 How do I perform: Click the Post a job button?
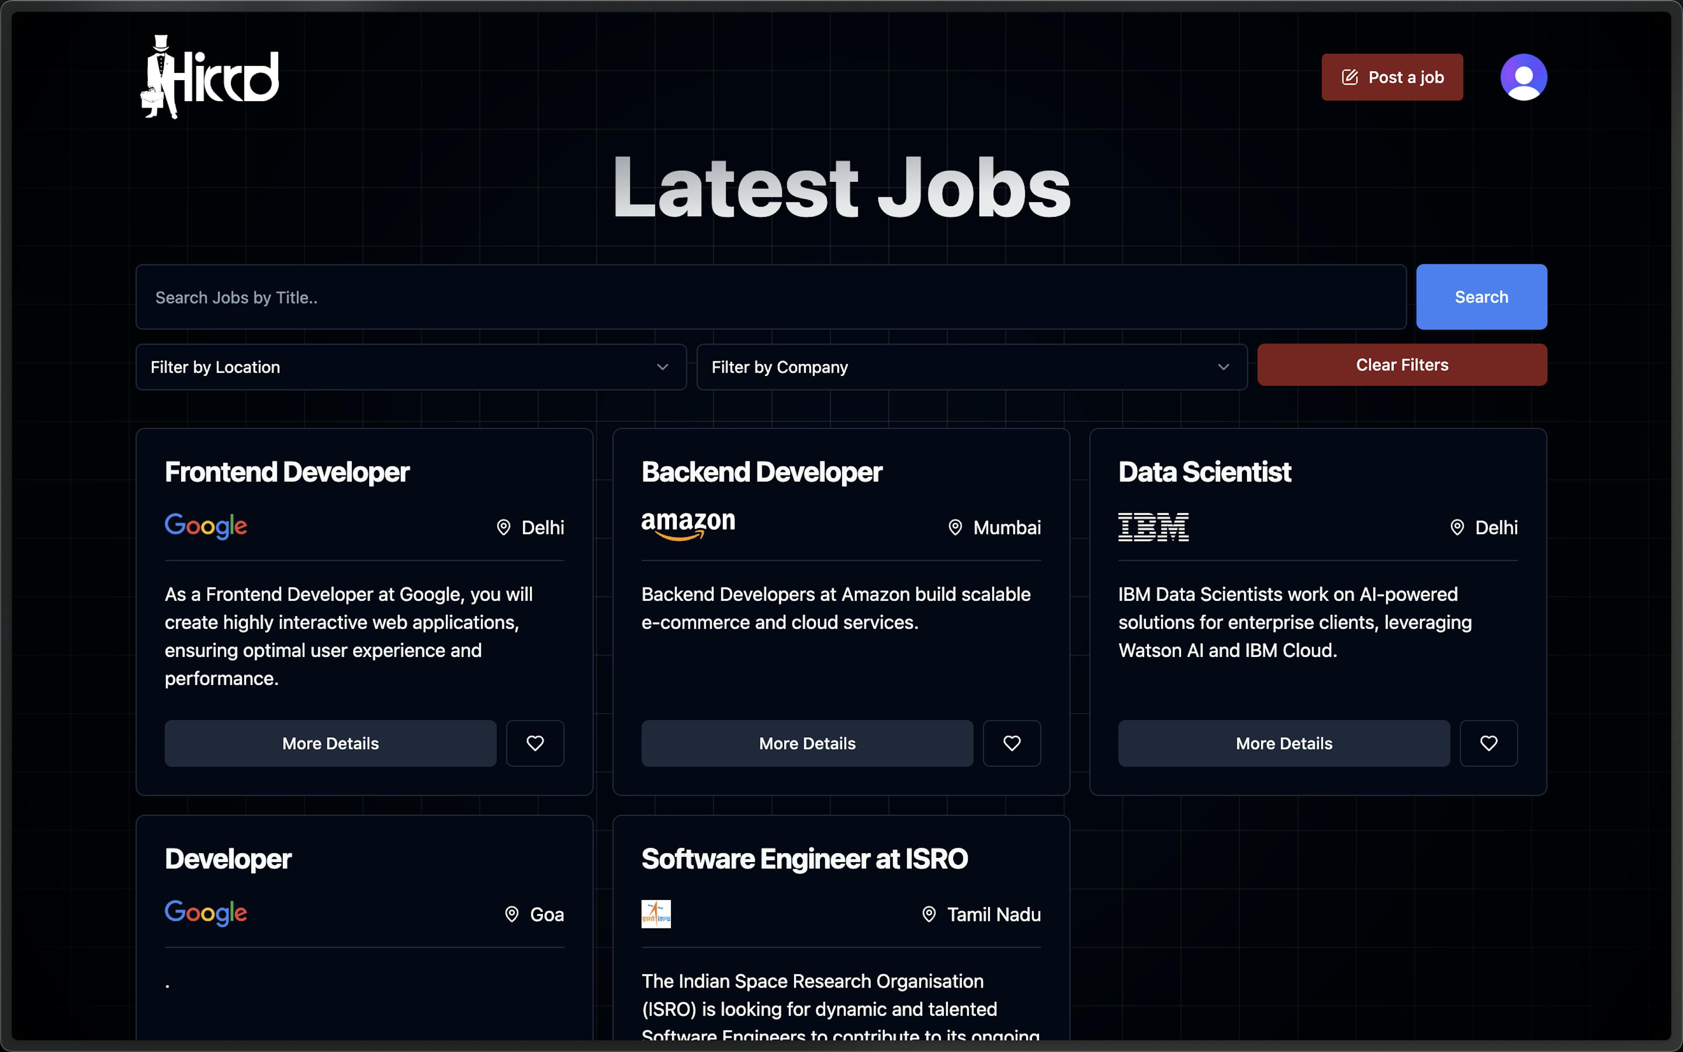pyautogui.click(x=1392, y=77)
